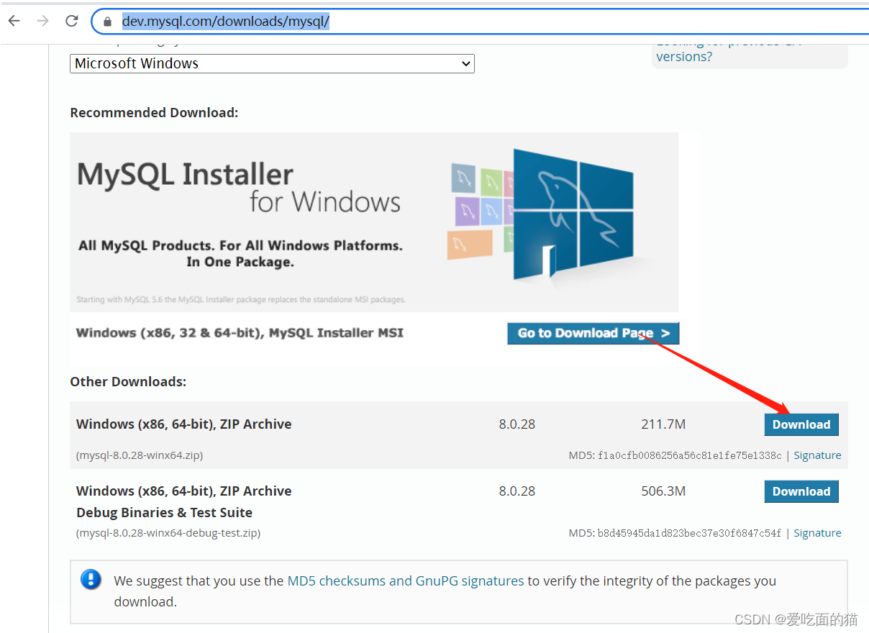The image size is (869, 633).
Task: Open the MD5 checksums and GnuPG signatures link
Action: click(406, 580)
